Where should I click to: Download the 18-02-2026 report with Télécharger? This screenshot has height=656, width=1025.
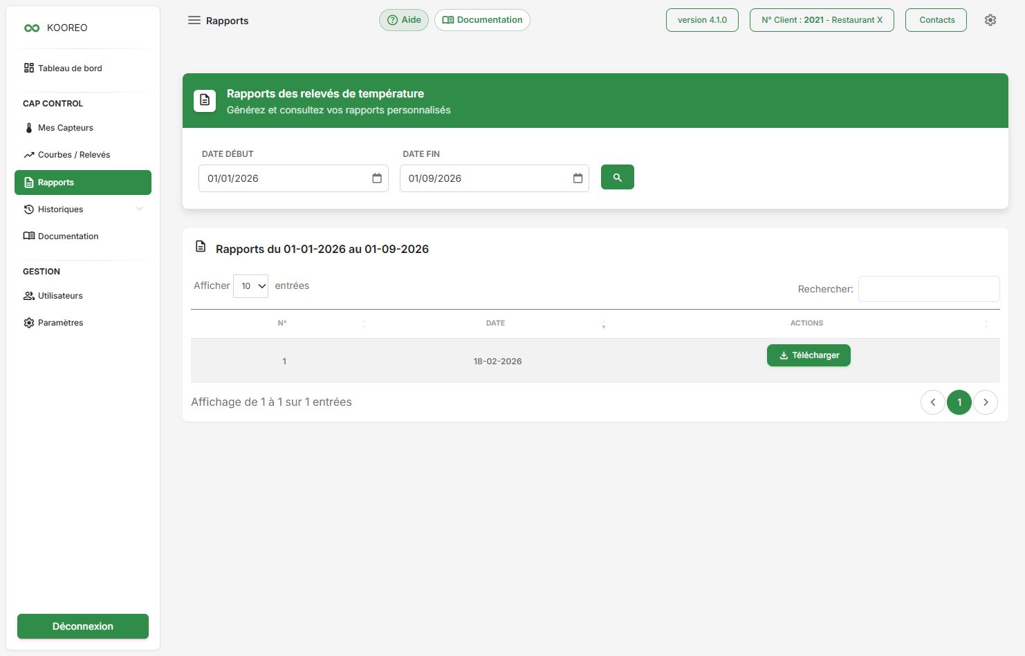point(809,355)
